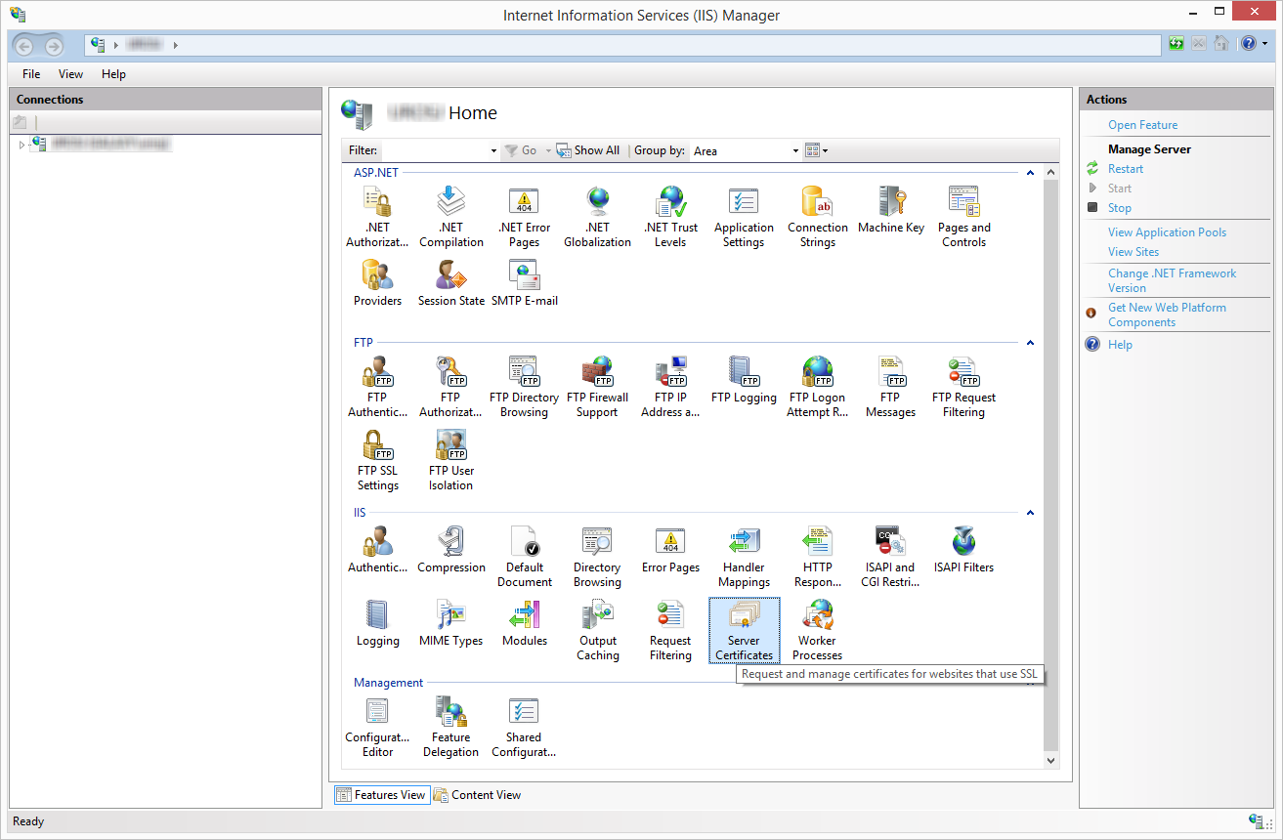Switch to Features View tab
The width and height of the screenshot is (1283, 840).
(382, 795)
